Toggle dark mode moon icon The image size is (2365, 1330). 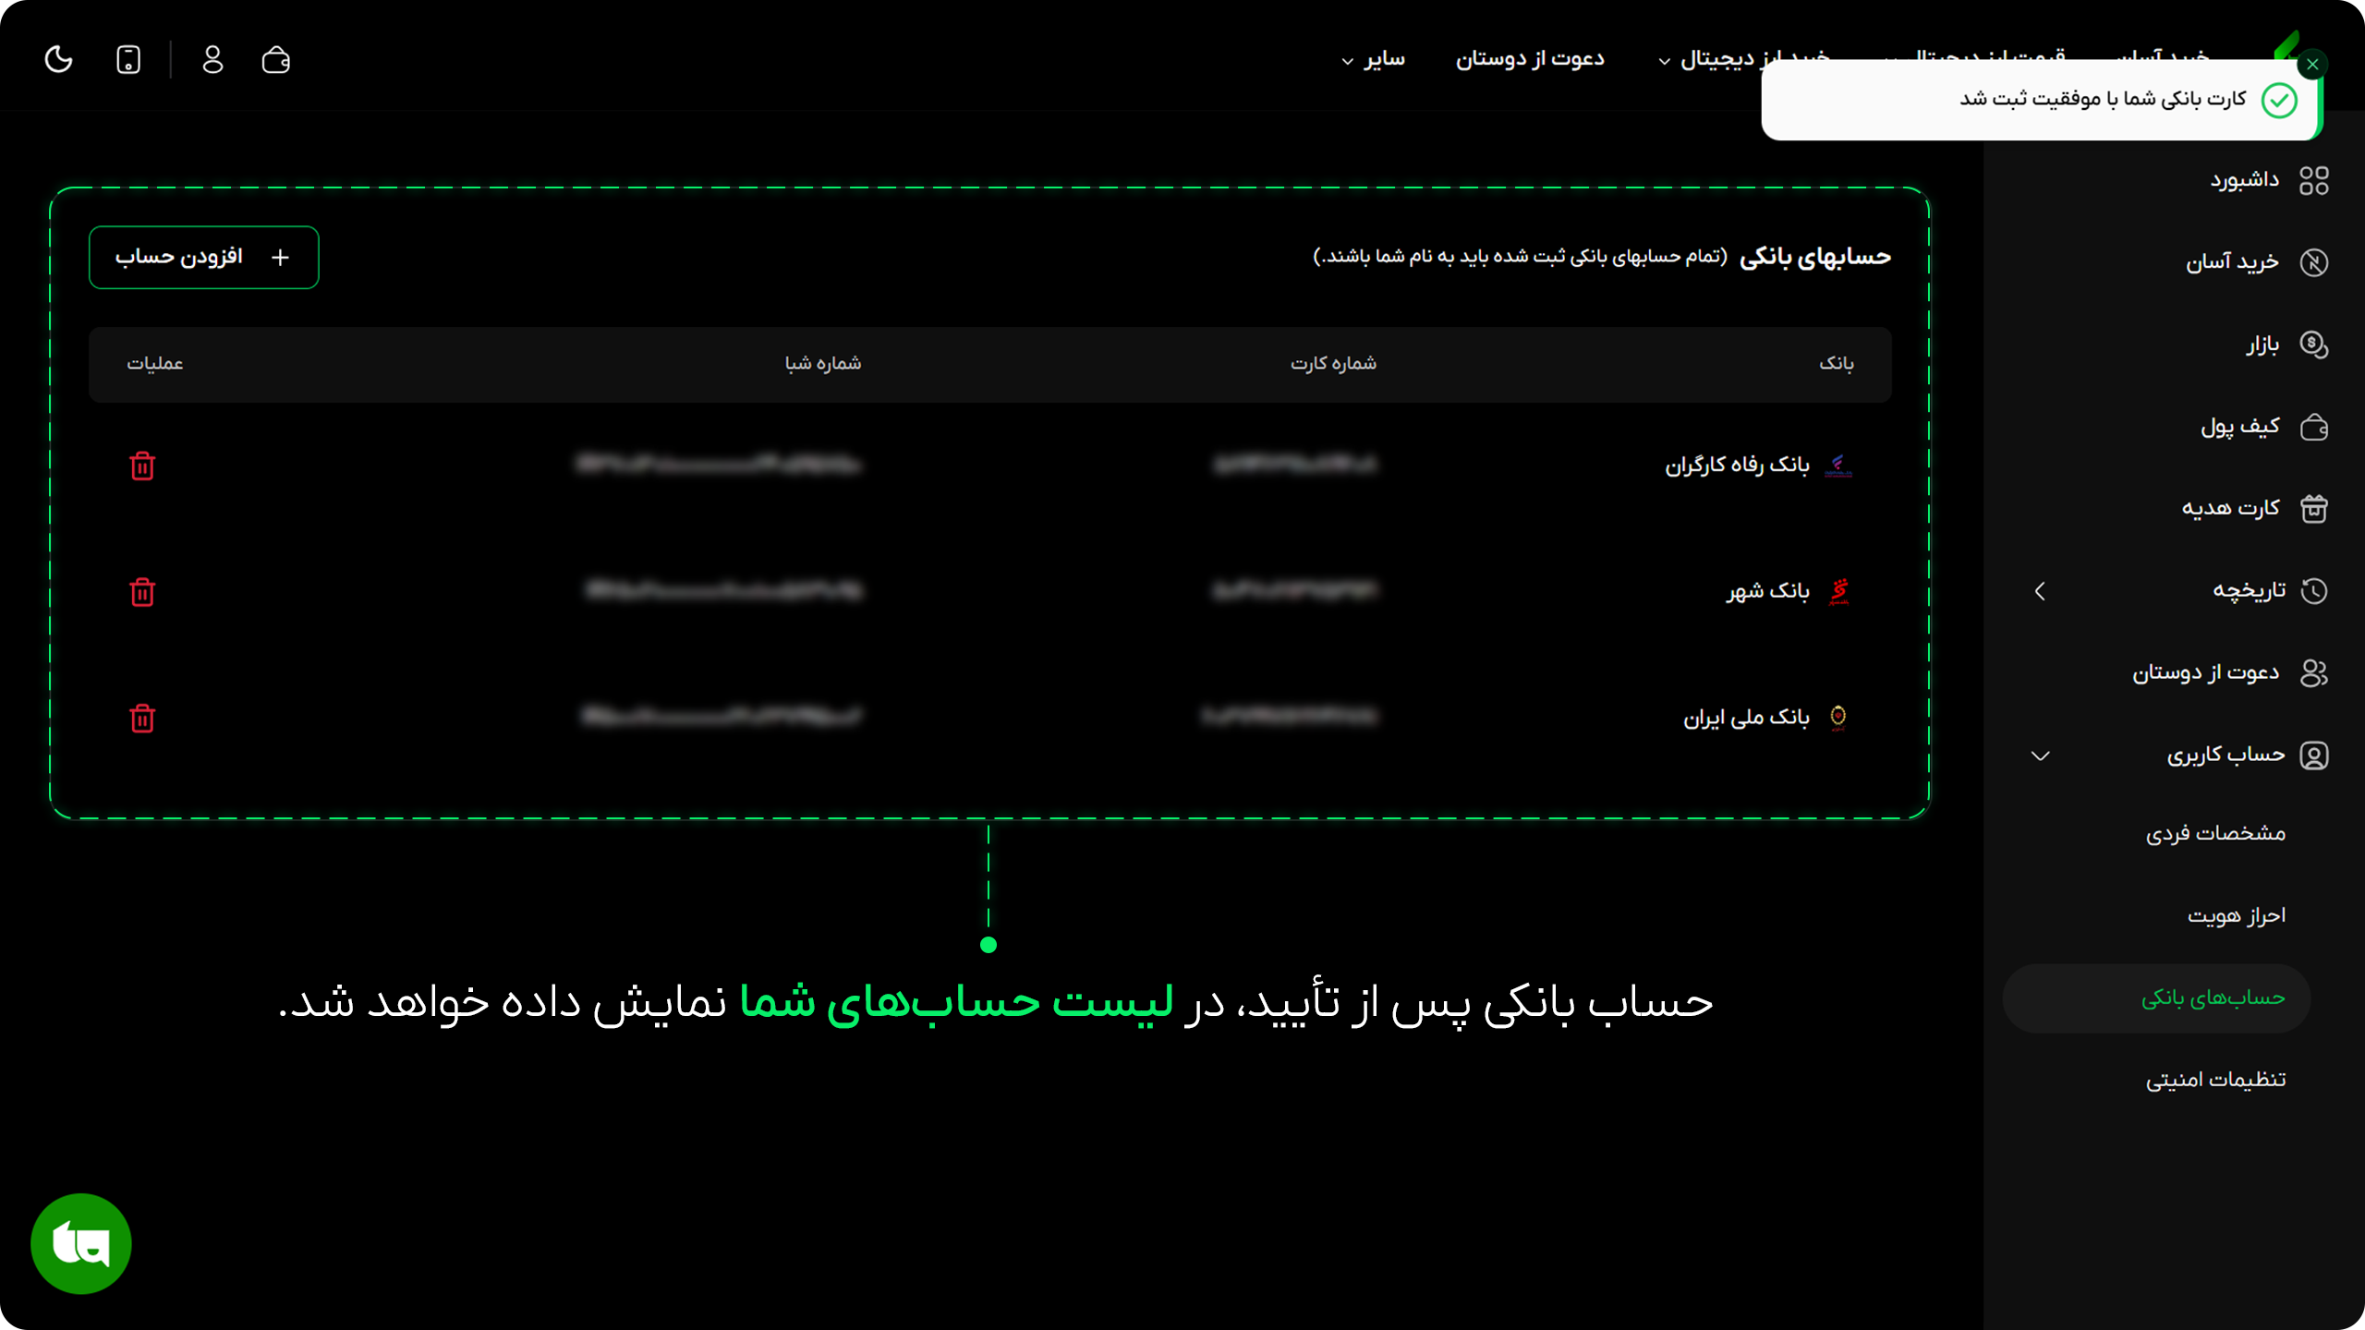[x=59, y=60]
